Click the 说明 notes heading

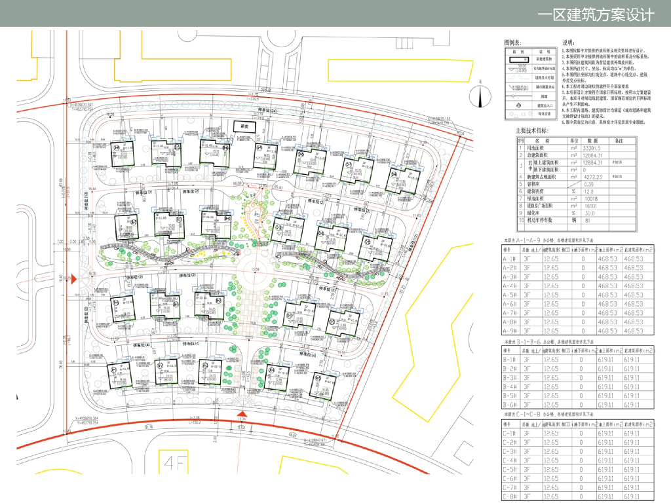(x=568, y=43)
